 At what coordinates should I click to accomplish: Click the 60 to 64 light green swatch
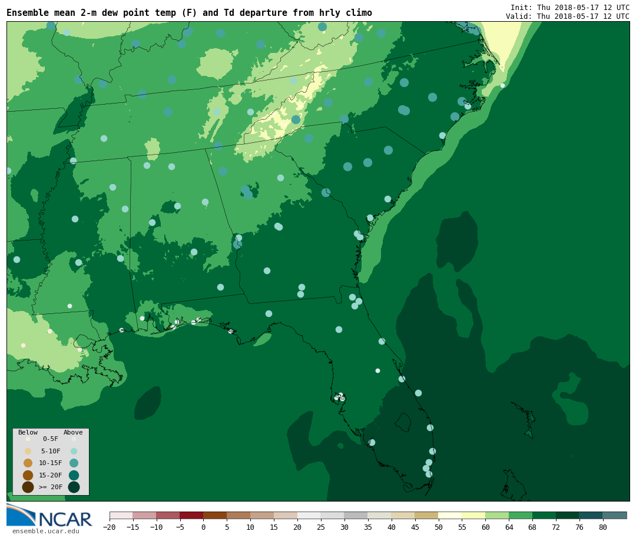point(497,515)
